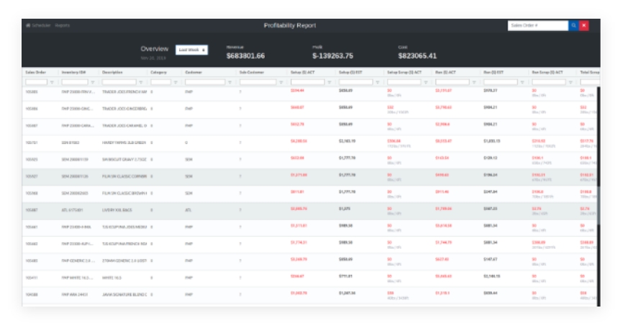623x331 pixels.
Task: Click the Scheduler home icon
Action: click(x=28, y=25)
